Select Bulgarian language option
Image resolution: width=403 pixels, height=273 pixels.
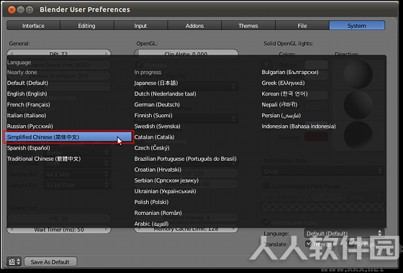(x=290, y=72)
